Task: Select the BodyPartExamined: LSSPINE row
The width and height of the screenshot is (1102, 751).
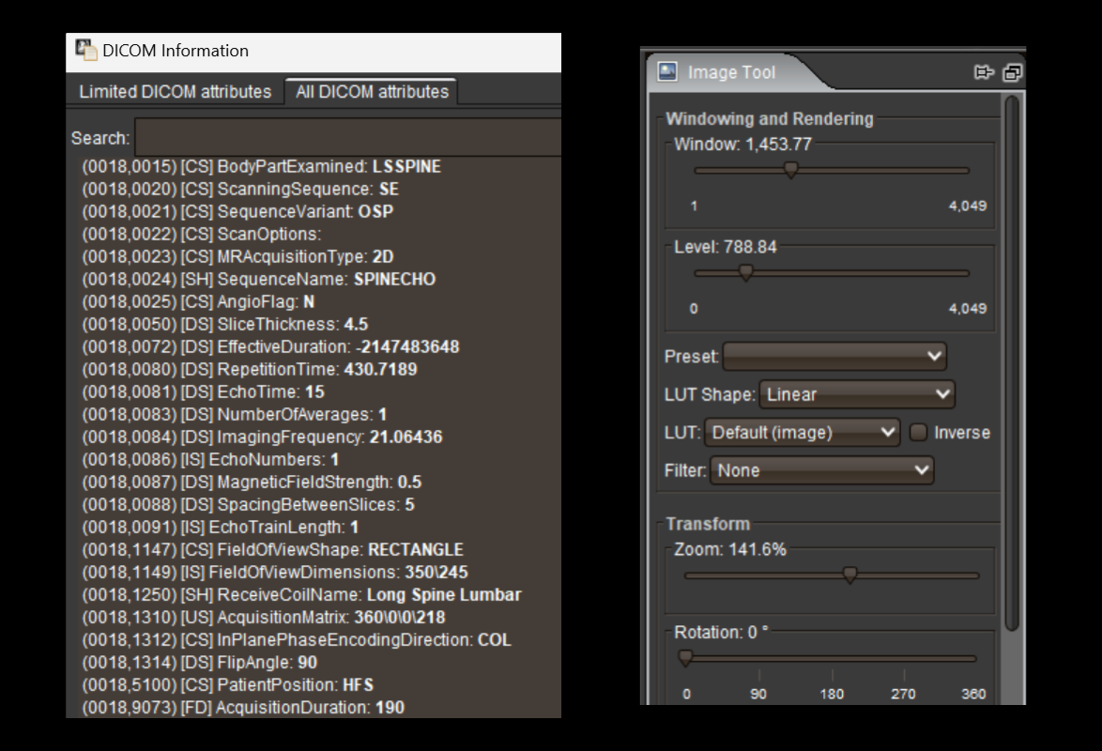Action: pos(262,167)
